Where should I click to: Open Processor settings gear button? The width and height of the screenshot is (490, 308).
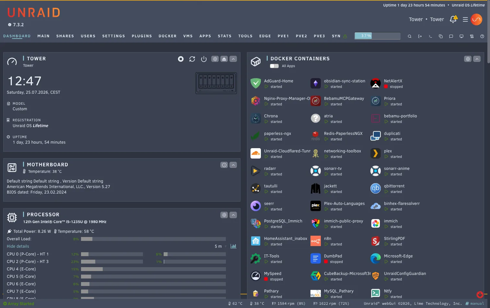tap(224, 215)
